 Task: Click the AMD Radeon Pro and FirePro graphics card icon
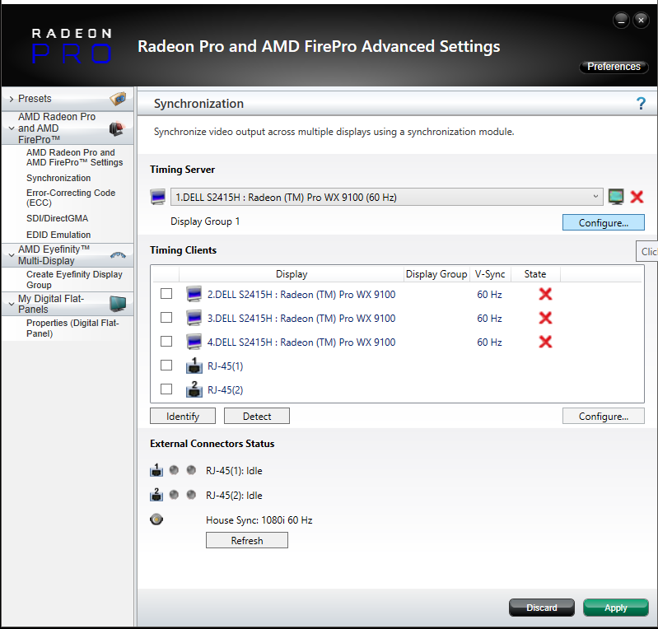point(117,128)
